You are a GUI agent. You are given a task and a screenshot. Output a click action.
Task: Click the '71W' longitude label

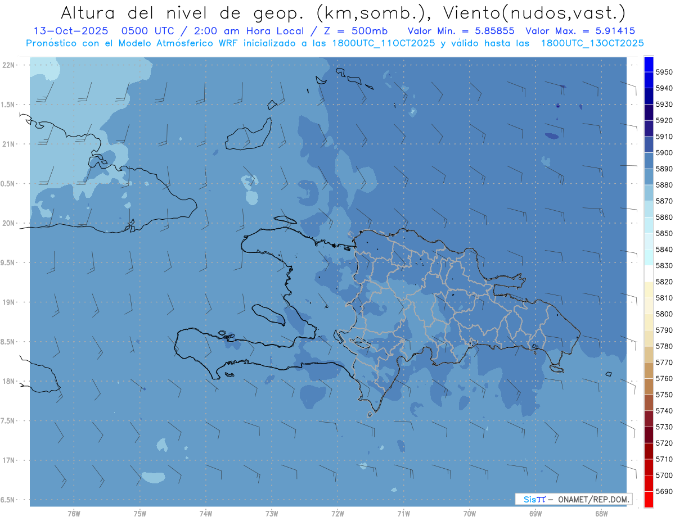pos(403,514)
